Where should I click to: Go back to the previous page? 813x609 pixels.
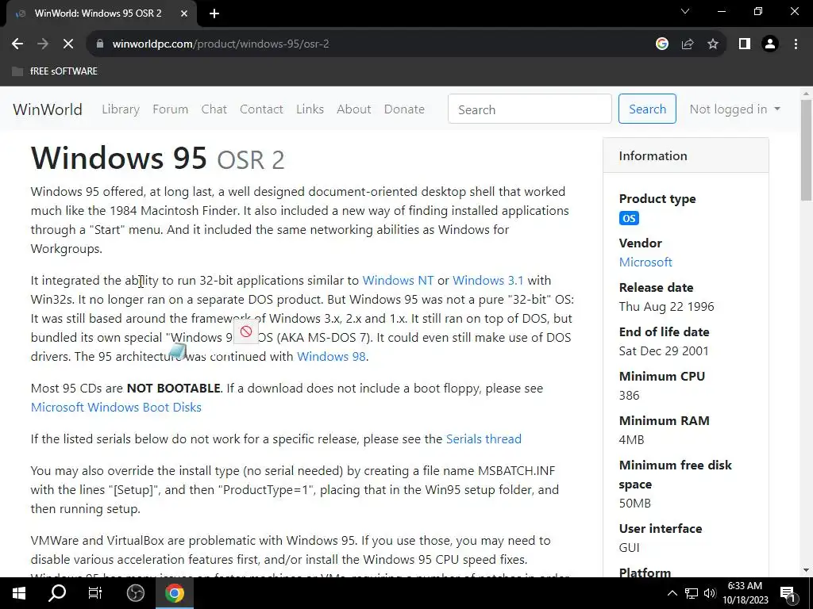(17, 44)
